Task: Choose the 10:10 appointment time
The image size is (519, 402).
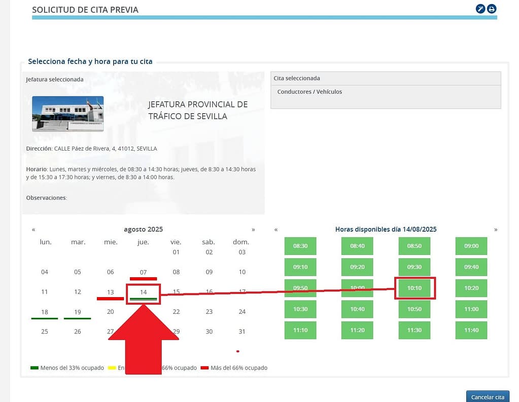Action: coord(414,288)
